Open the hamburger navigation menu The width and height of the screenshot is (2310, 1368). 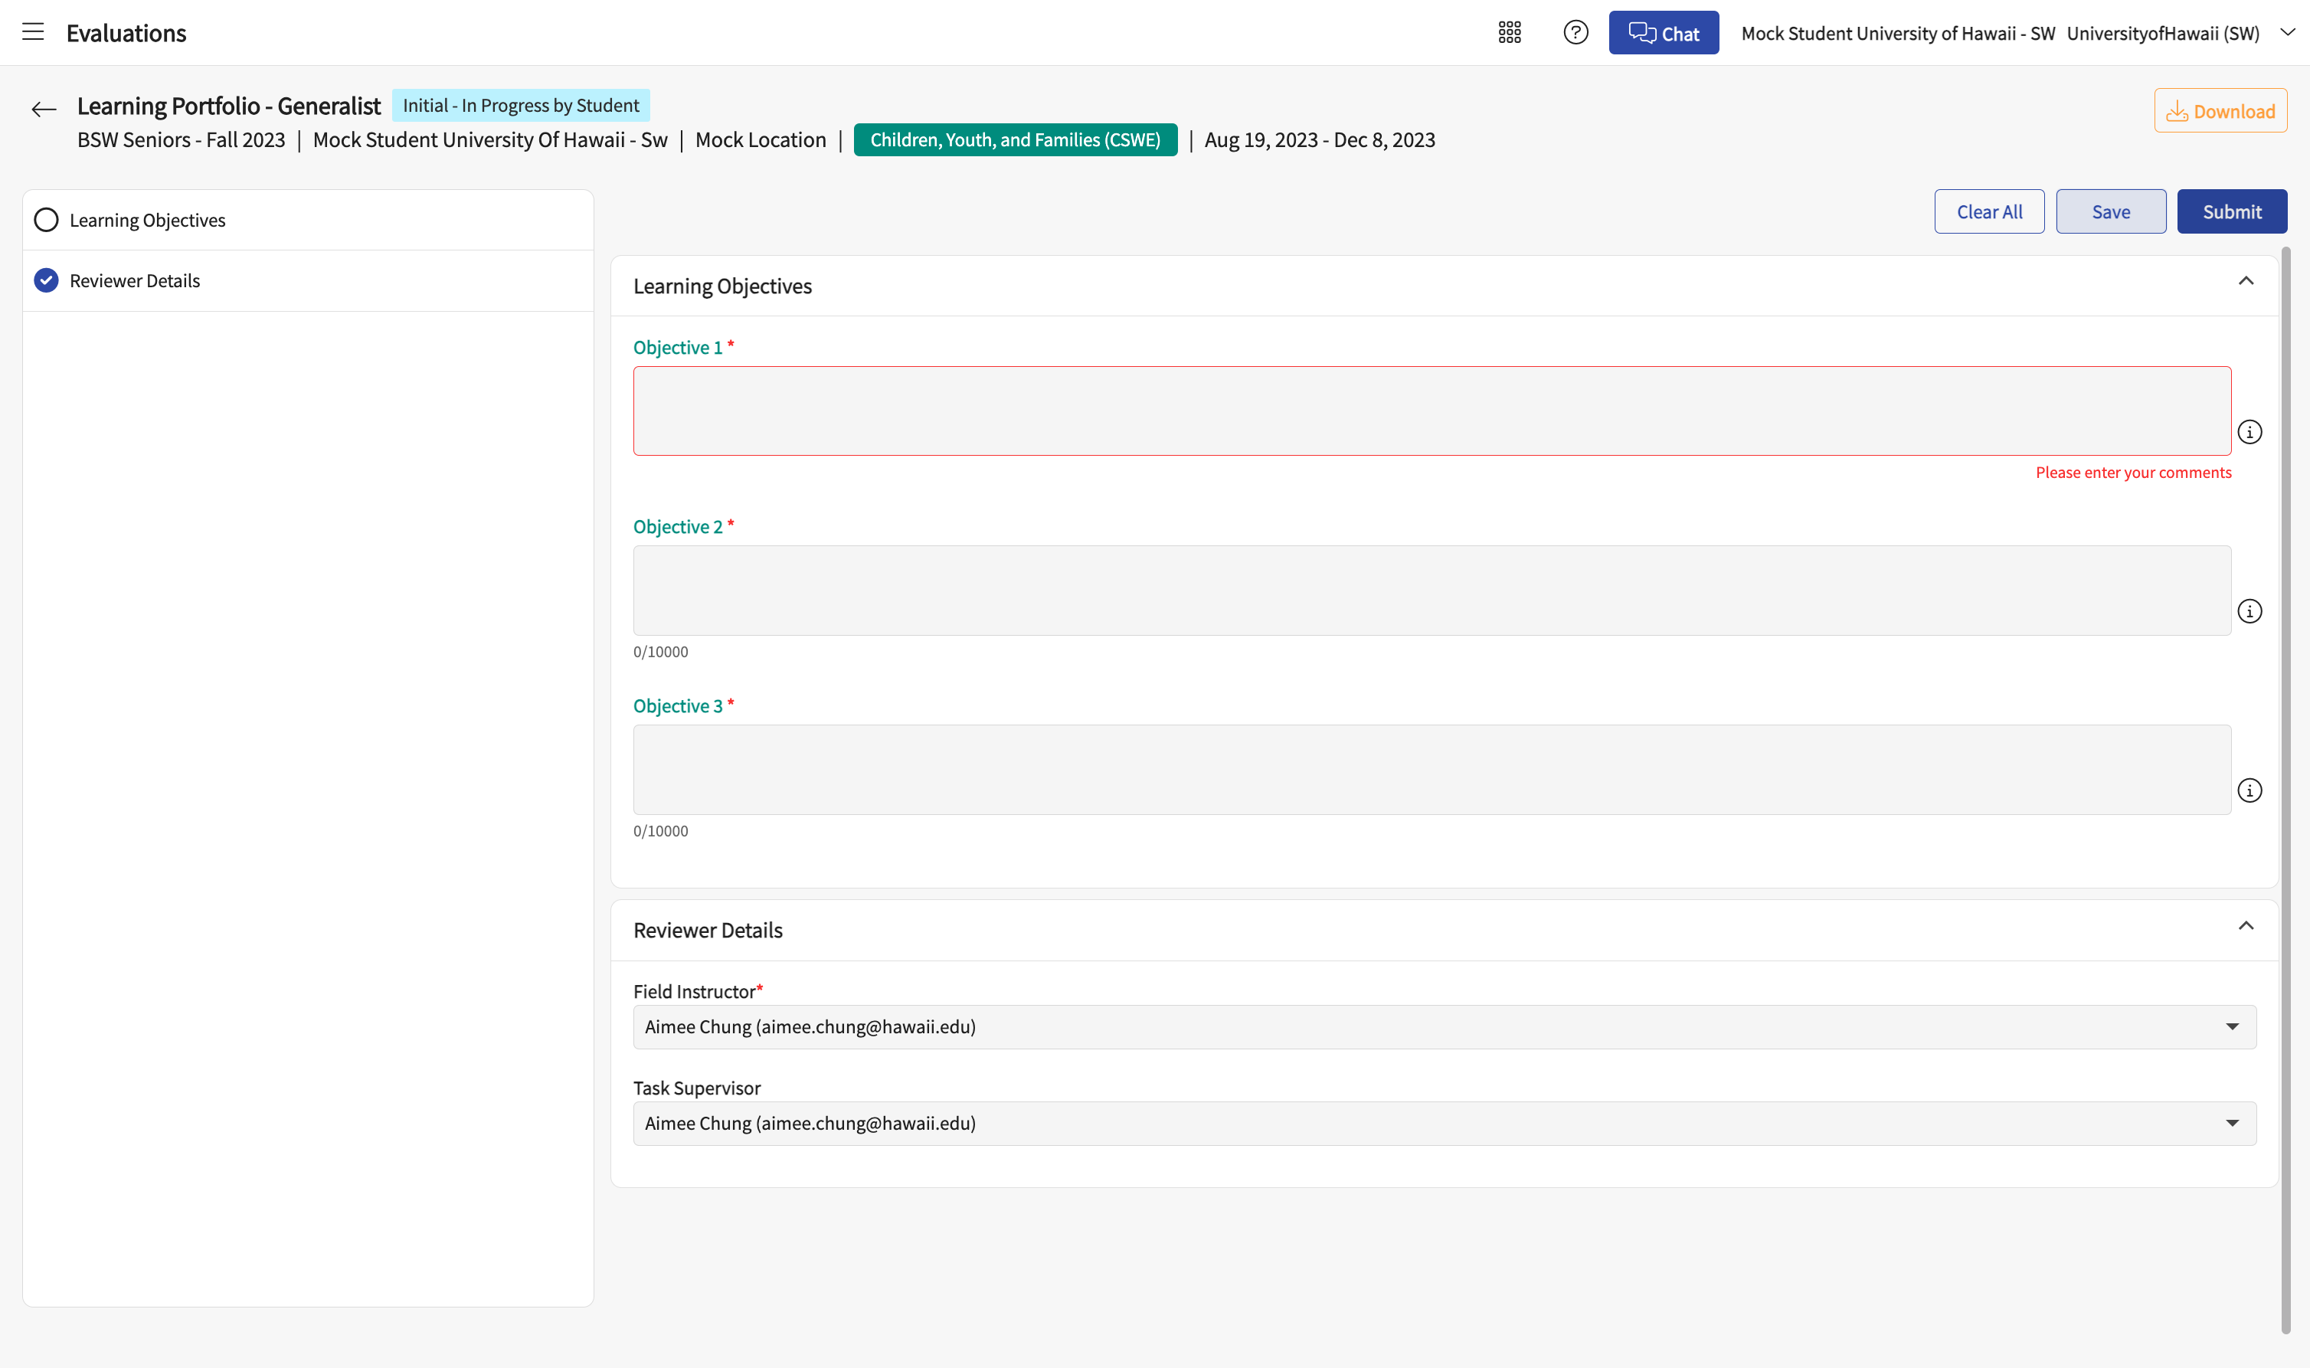pos(33,32)
